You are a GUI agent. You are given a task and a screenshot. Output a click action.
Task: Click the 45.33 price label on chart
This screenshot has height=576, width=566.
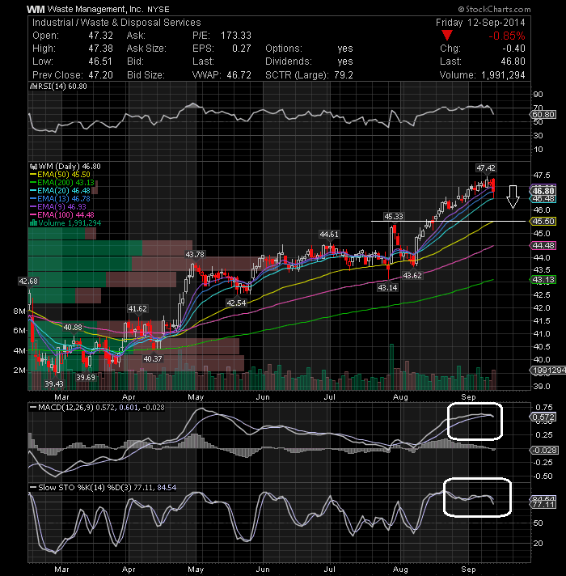click(x=394, y=216)
